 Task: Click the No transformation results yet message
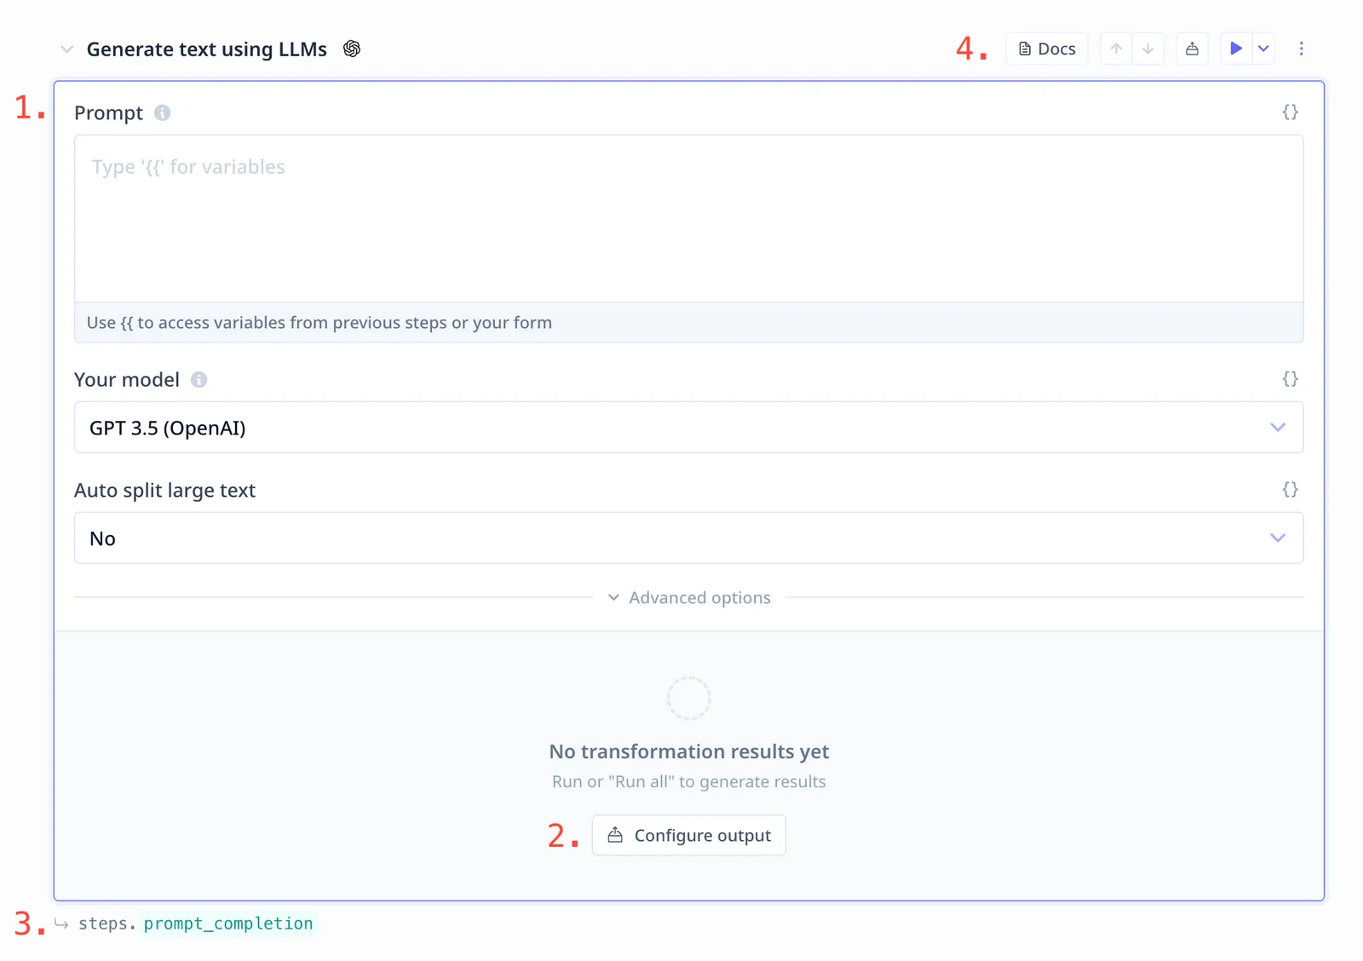(688, 751)
